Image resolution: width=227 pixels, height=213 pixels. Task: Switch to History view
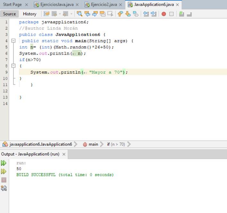coord(30,14)
